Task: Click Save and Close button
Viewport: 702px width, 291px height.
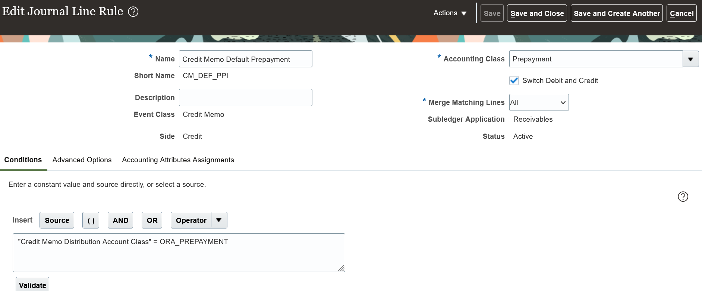Action: [537, 13]
